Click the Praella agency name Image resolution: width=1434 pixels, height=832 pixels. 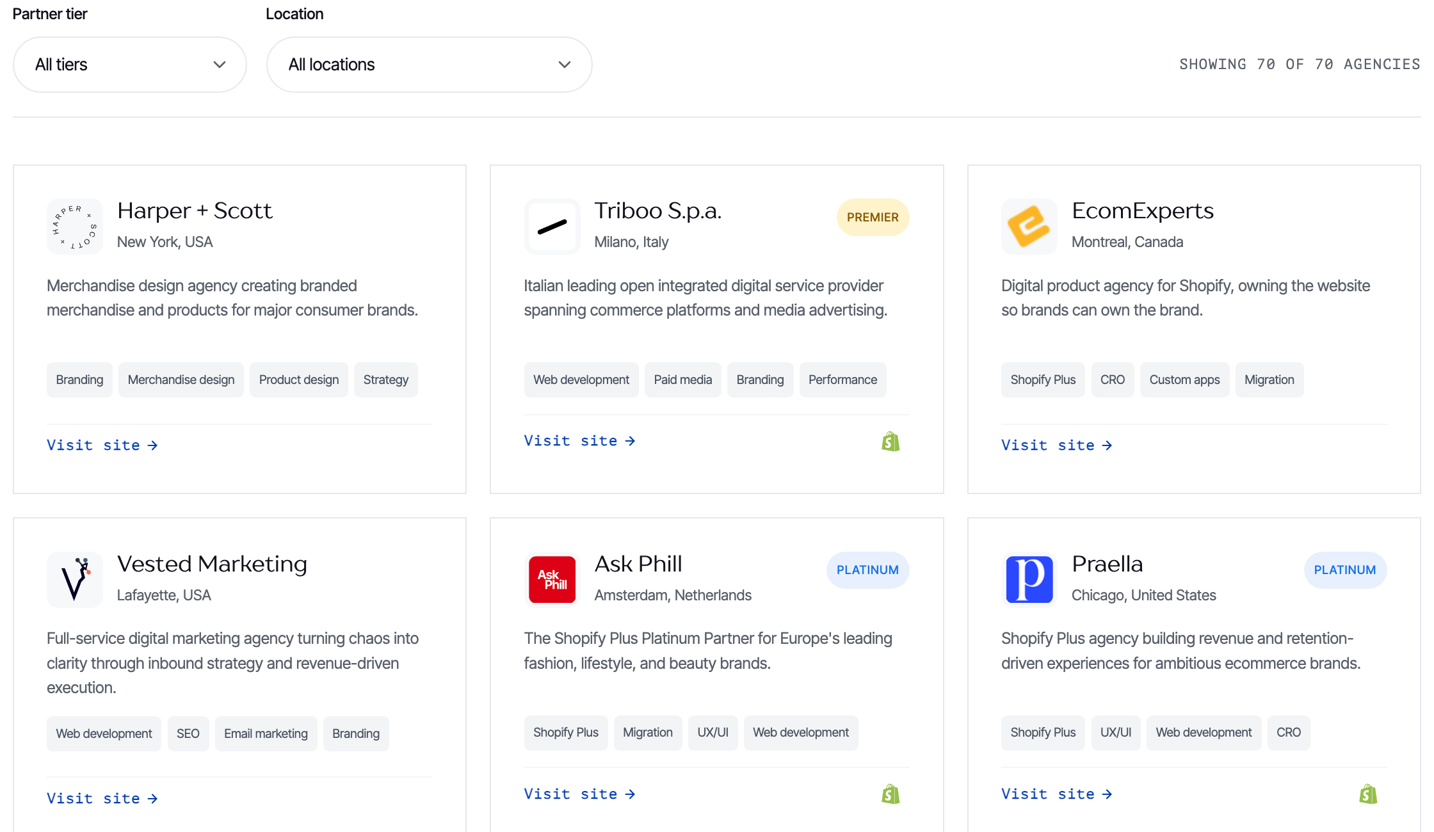click(1108, 564)
